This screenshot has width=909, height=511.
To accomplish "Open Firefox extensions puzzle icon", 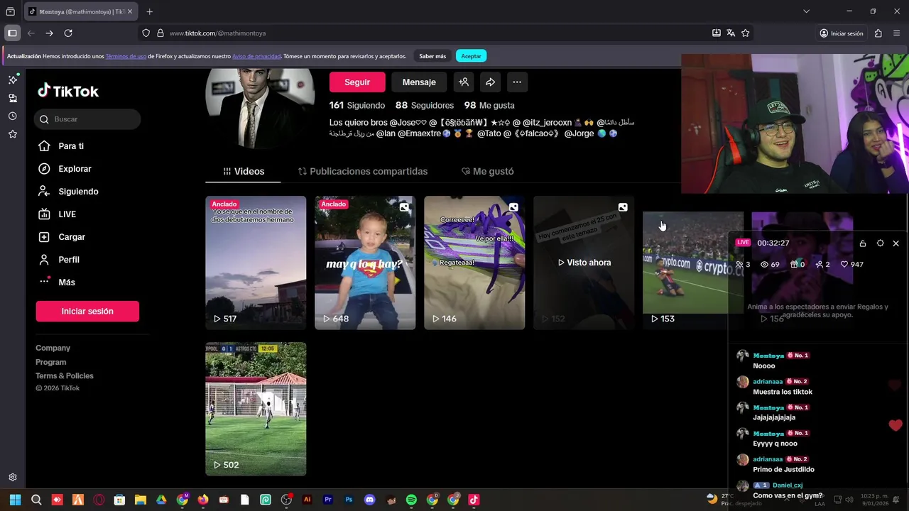I will pyautogui.click(x=878, y=33).
